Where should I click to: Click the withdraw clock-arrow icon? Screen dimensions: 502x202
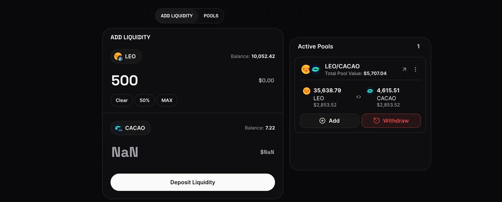[x=376, y=121]
